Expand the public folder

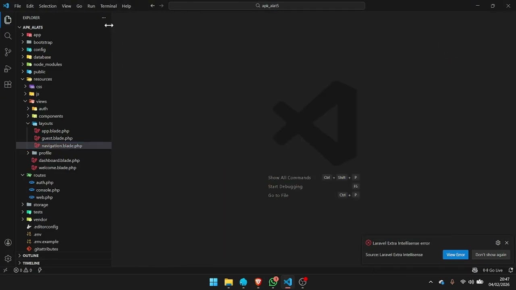point(64,72)
